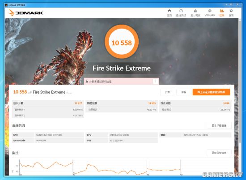Click the combined score 5 018 header row
The image size is (246, 180).
tap(195, 103)
